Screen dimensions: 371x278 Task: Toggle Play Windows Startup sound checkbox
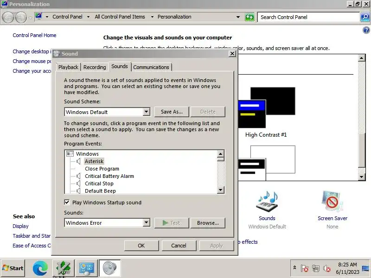(67, 202)
